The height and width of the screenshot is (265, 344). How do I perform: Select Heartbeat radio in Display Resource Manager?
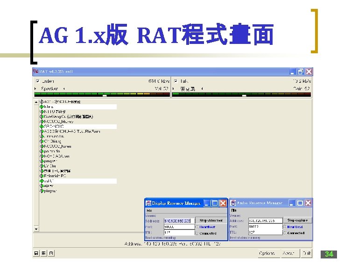click(197, 227)
